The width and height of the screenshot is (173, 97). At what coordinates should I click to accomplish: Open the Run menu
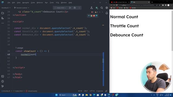(46, 2)
